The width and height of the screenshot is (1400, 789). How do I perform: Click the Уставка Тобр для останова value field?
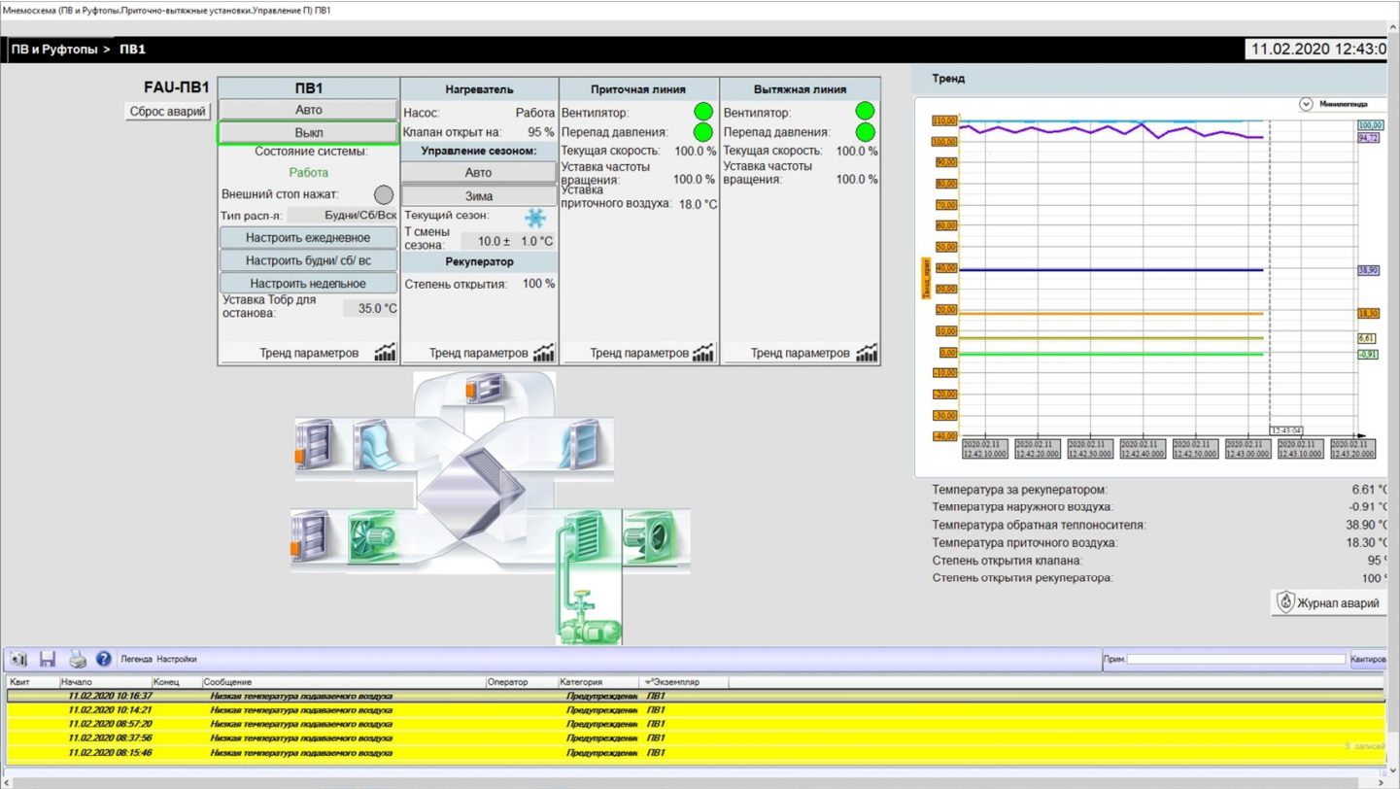click(371, 308)
